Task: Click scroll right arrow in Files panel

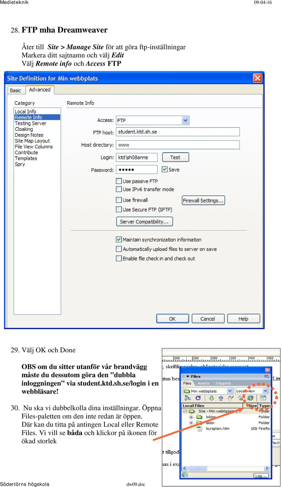Action: 267,468
